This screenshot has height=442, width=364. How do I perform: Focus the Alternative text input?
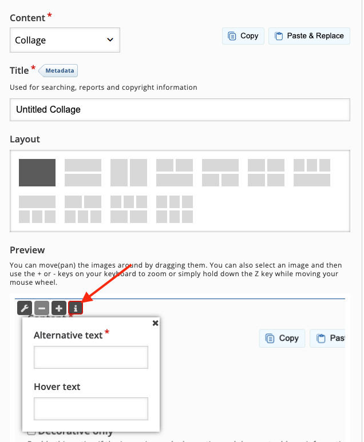(x=91, y=357)
